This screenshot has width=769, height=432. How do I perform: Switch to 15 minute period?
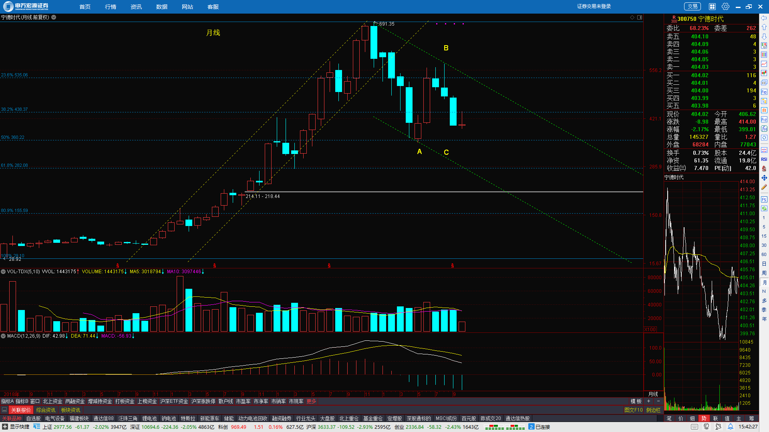[764, 236]
